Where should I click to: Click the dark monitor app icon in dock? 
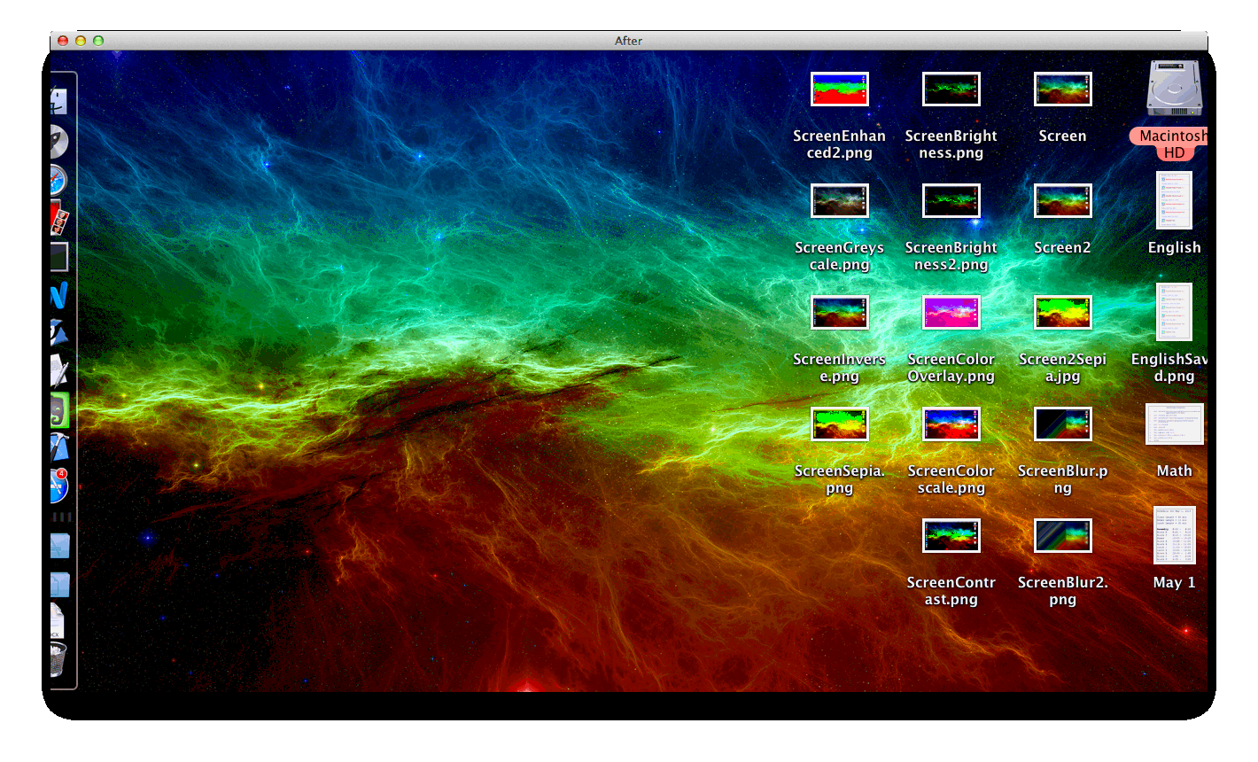[59, 257]
